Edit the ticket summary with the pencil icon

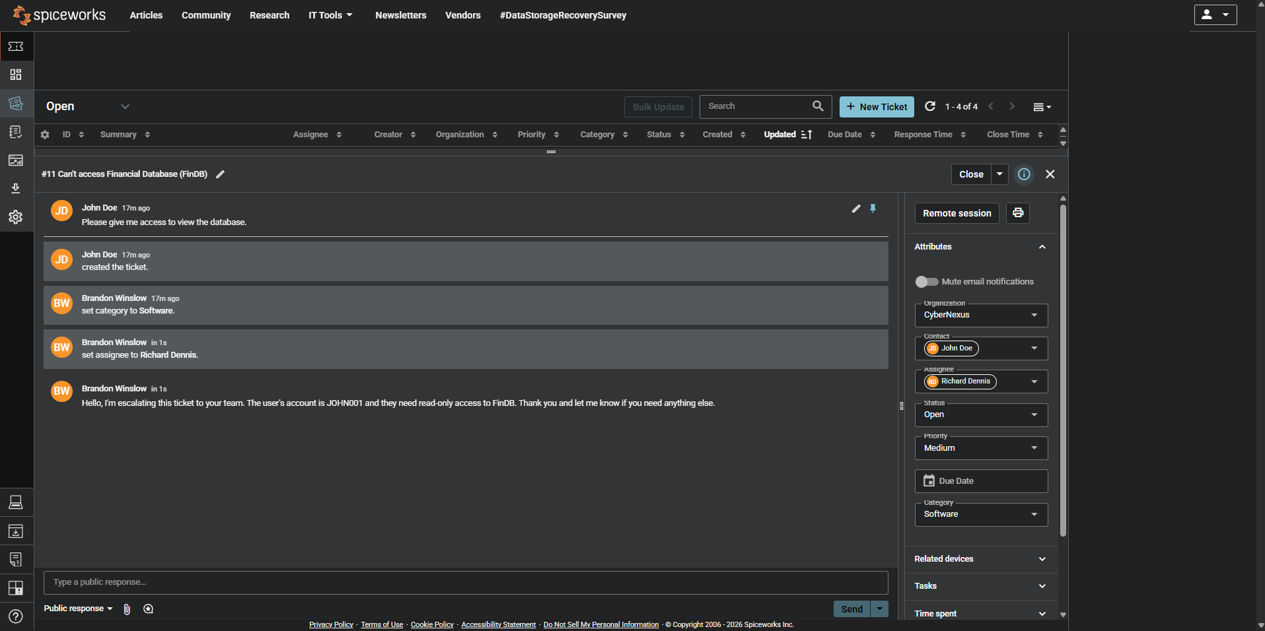tap(220, 174)
